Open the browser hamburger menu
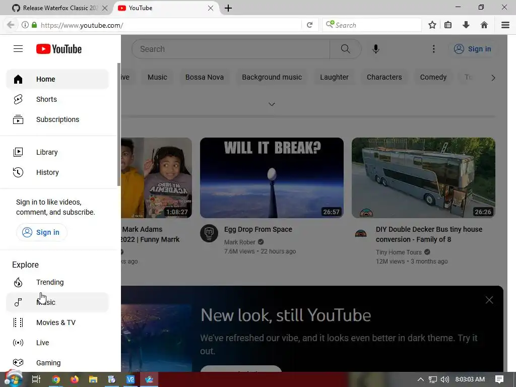This screenshot has width=516, height=387. (505, 25)
